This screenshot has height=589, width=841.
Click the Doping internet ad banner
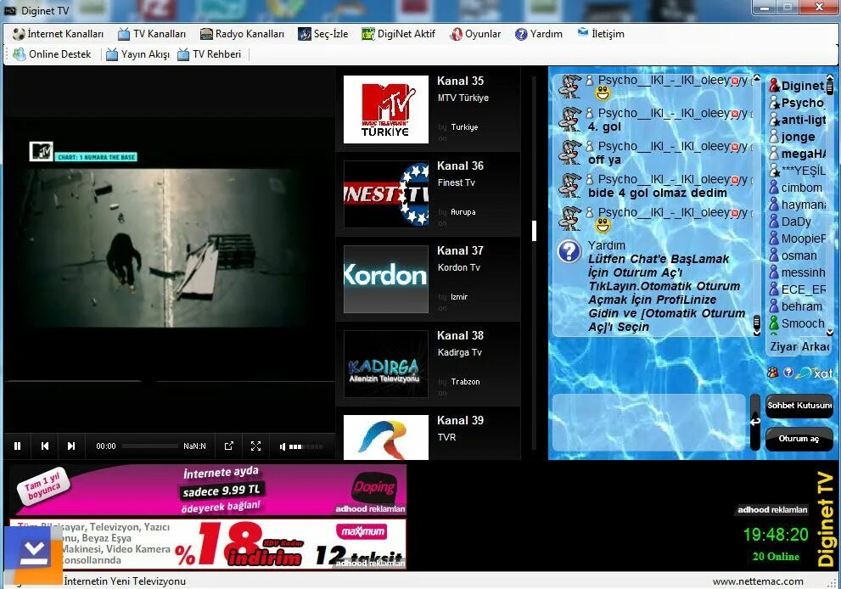[208, 490]
